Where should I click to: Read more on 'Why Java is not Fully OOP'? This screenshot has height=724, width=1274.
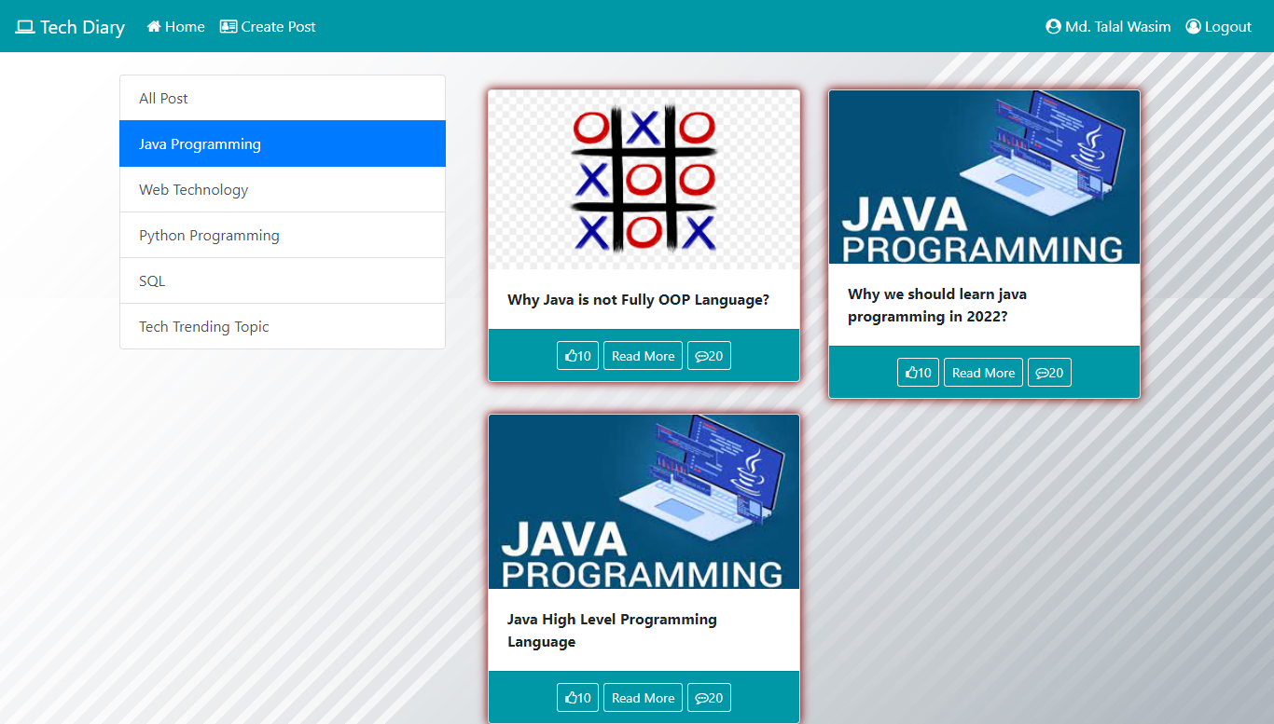coord(643,356)
